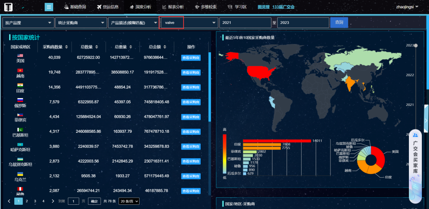
Task: Open the 按产品搜 search type dropdown
Action: [x=28, y=23]
